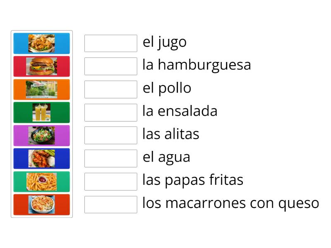Click the box next to los macarrones con queso
331x248 pixels.
click(110, 204)
